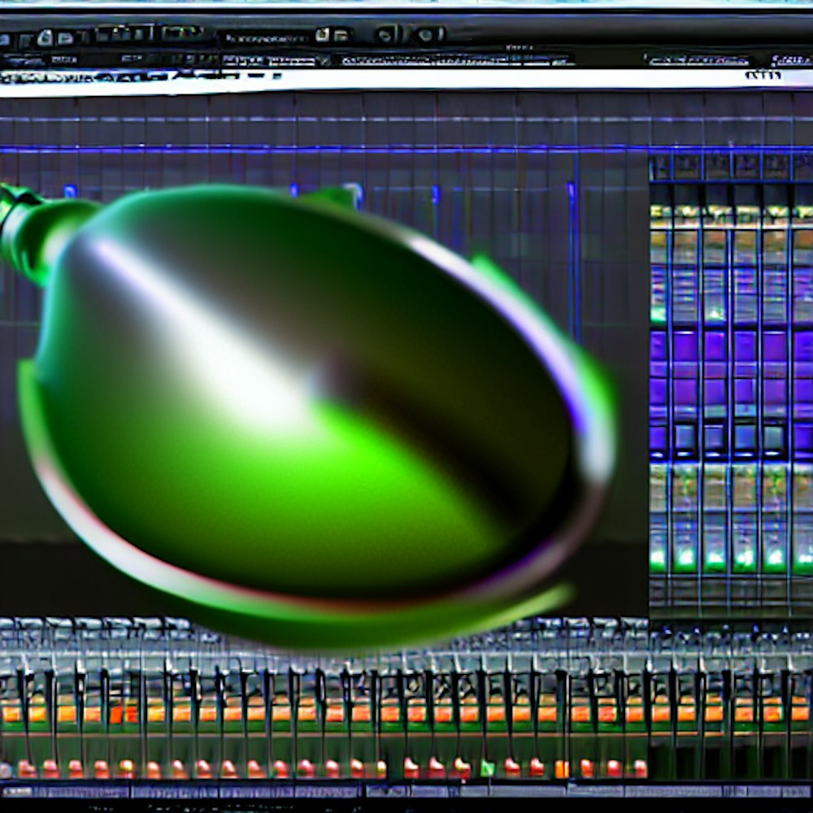
Task: Click the green LED at bottom of first right-panel strip
Action: pos(658,559)
